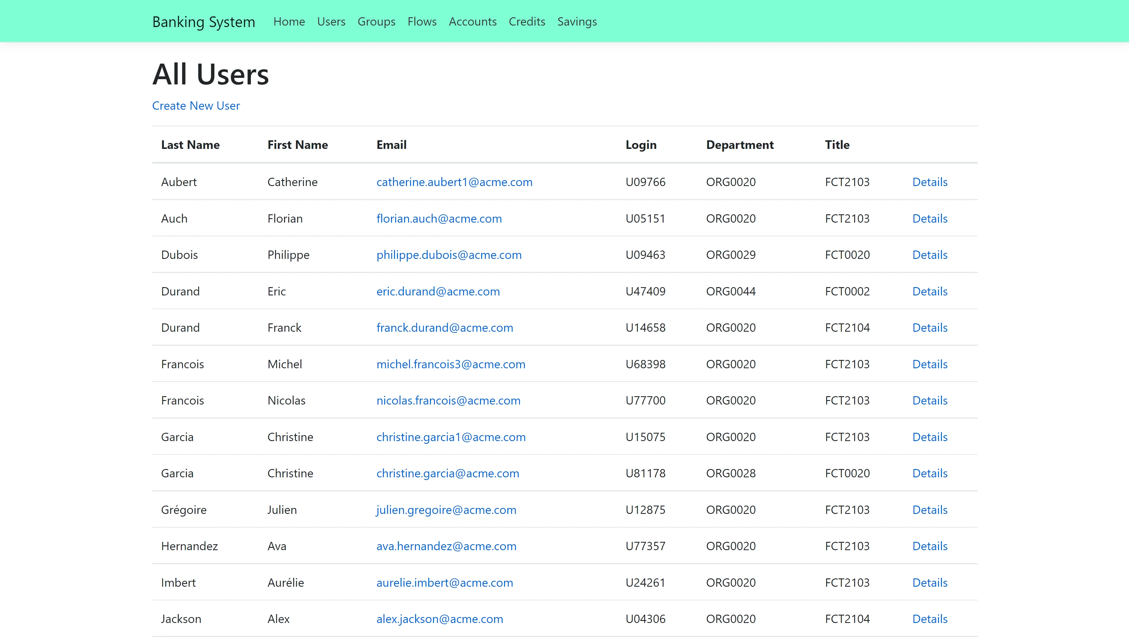Screen dimensions: 1129x642
Task: Select last name cell Jackson
Action: (x=181, y=619)
